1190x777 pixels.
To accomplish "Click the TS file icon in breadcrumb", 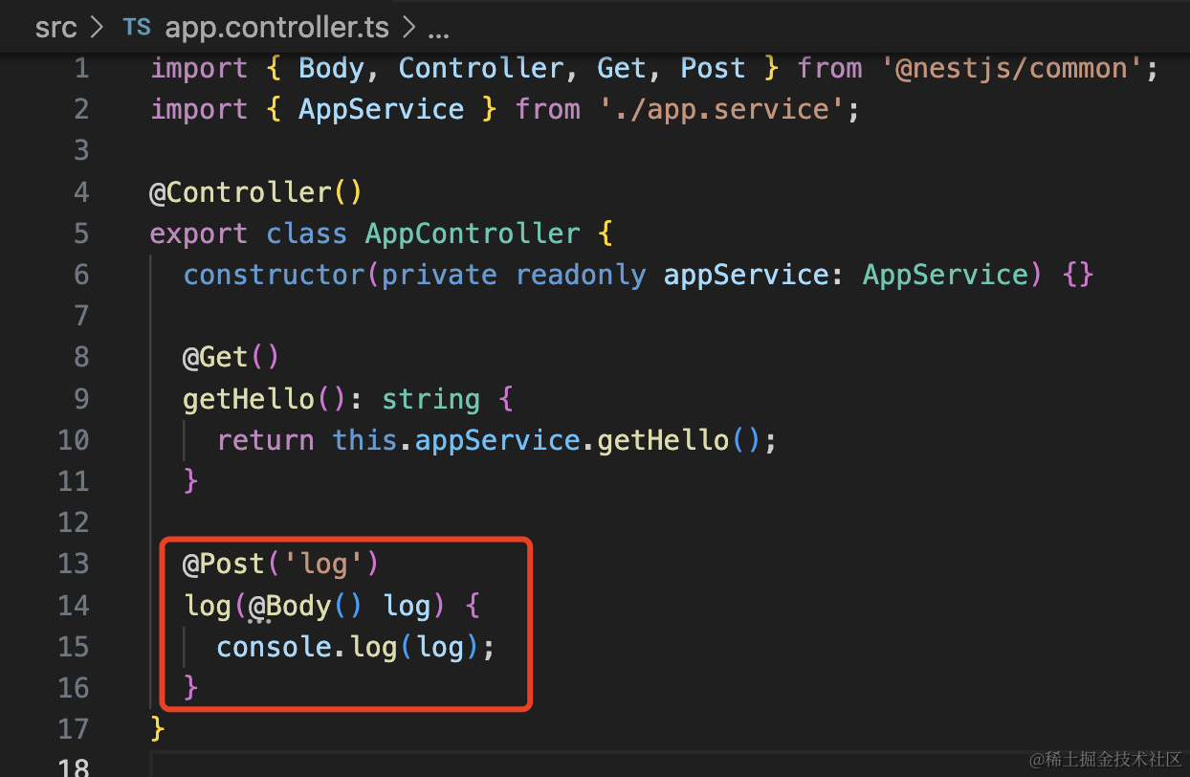I will click(137, 27).
